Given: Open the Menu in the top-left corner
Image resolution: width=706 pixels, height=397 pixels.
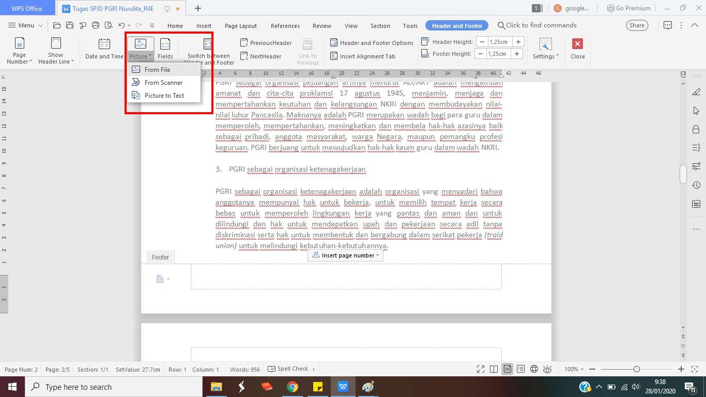Looking at the screenshot, I should pyautogui.click(x=24, y=25).
